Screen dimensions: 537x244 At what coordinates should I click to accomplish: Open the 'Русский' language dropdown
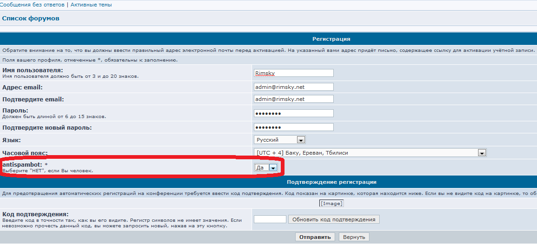(x=279, y=140)
